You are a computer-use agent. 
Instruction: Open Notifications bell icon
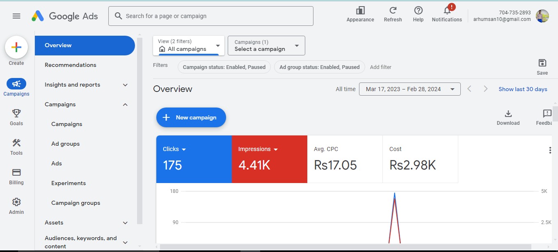pyautogui.click(x=447, y=11)
